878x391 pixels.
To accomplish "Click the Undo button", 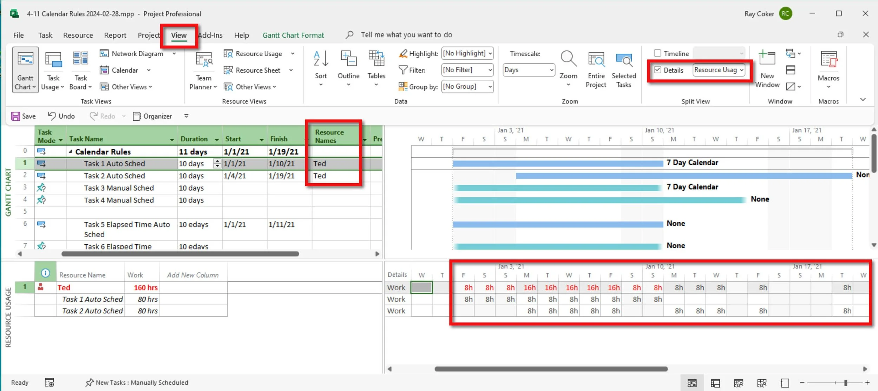I will pos(61,116).
